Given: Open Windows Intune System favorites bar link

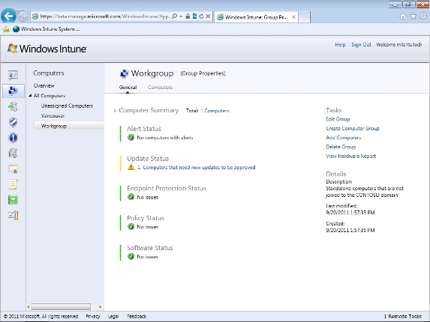Looking at the screenshot, I should click(x=47, y=29).
